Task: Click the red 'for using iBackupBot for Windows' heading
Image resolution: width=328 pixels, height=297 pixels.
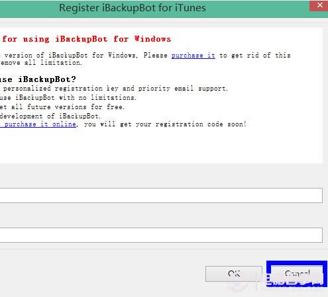Action: tap(87, 39)
